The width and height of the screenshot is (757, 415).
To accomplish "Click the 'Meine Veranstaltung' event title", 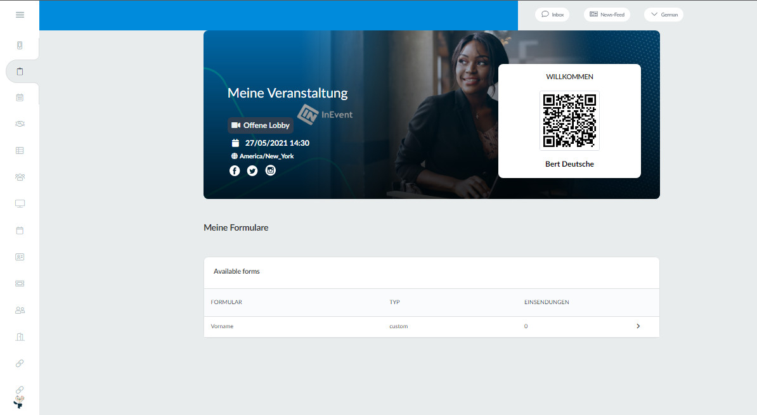I will click(x=288, y=93).
